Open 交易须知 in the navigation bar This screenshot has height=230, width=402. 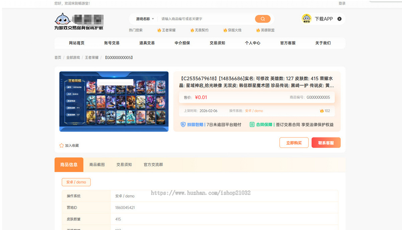pyautogui.click(x=217, y=43)
